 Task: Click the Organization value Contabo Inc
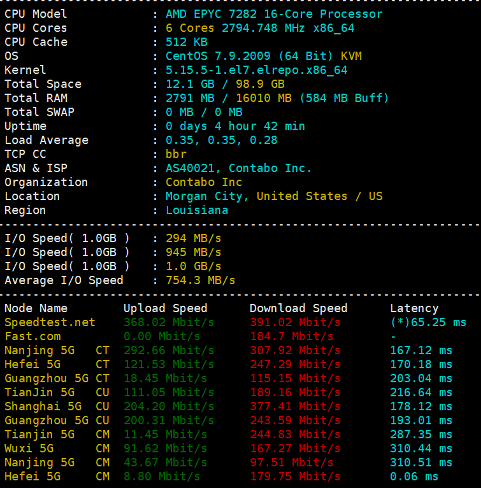204,182
